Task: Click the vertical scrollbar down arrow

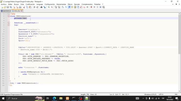Action: (x=179, y=91)
